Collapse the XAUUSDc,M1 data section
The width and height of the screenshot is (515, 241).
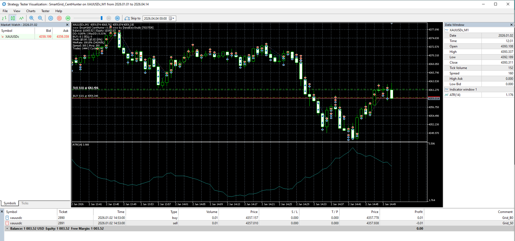[x=447, y=30]
